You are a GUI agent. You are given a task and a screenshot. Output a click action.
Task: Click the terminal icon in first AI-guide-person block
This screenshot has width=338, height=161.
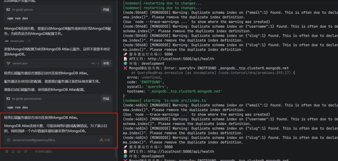[x=9, y=9]
